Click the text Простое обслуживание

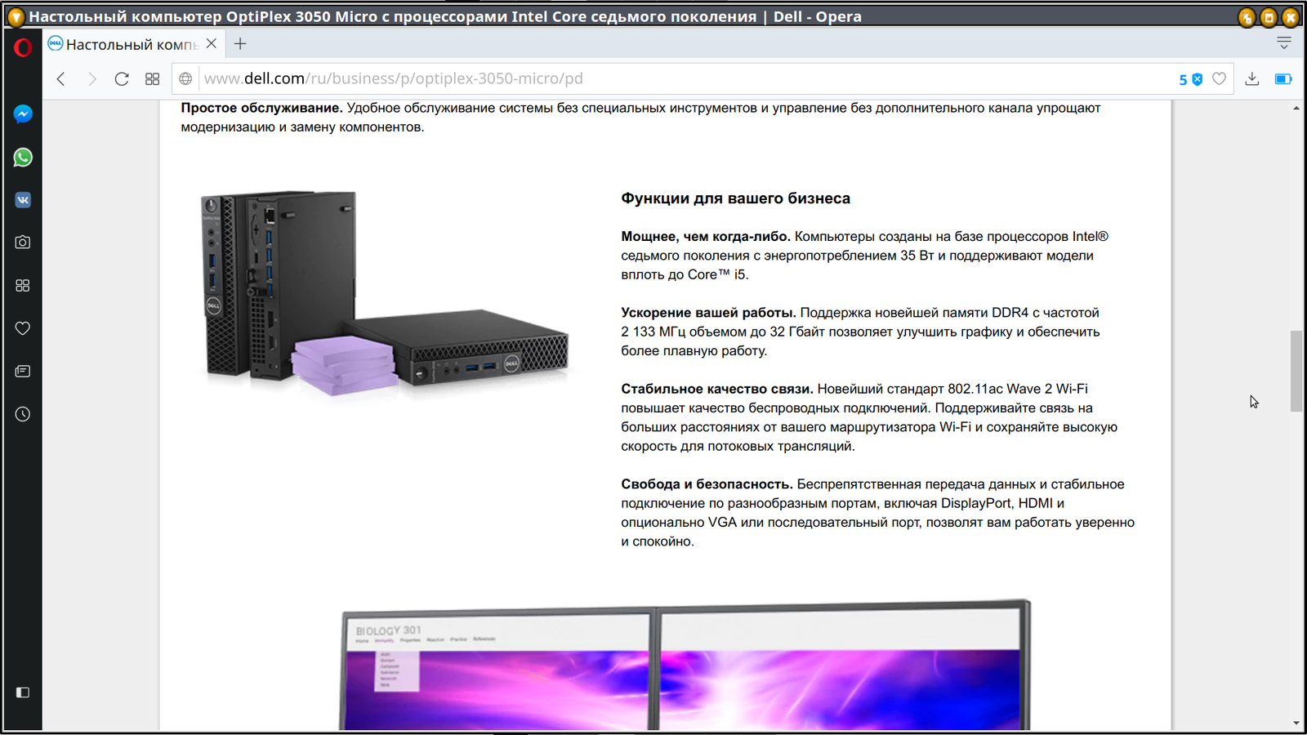(x=262, y=108)
